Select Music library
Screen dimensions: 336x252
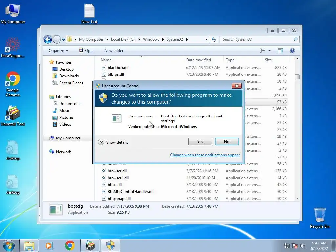click(x=61, y=111)
